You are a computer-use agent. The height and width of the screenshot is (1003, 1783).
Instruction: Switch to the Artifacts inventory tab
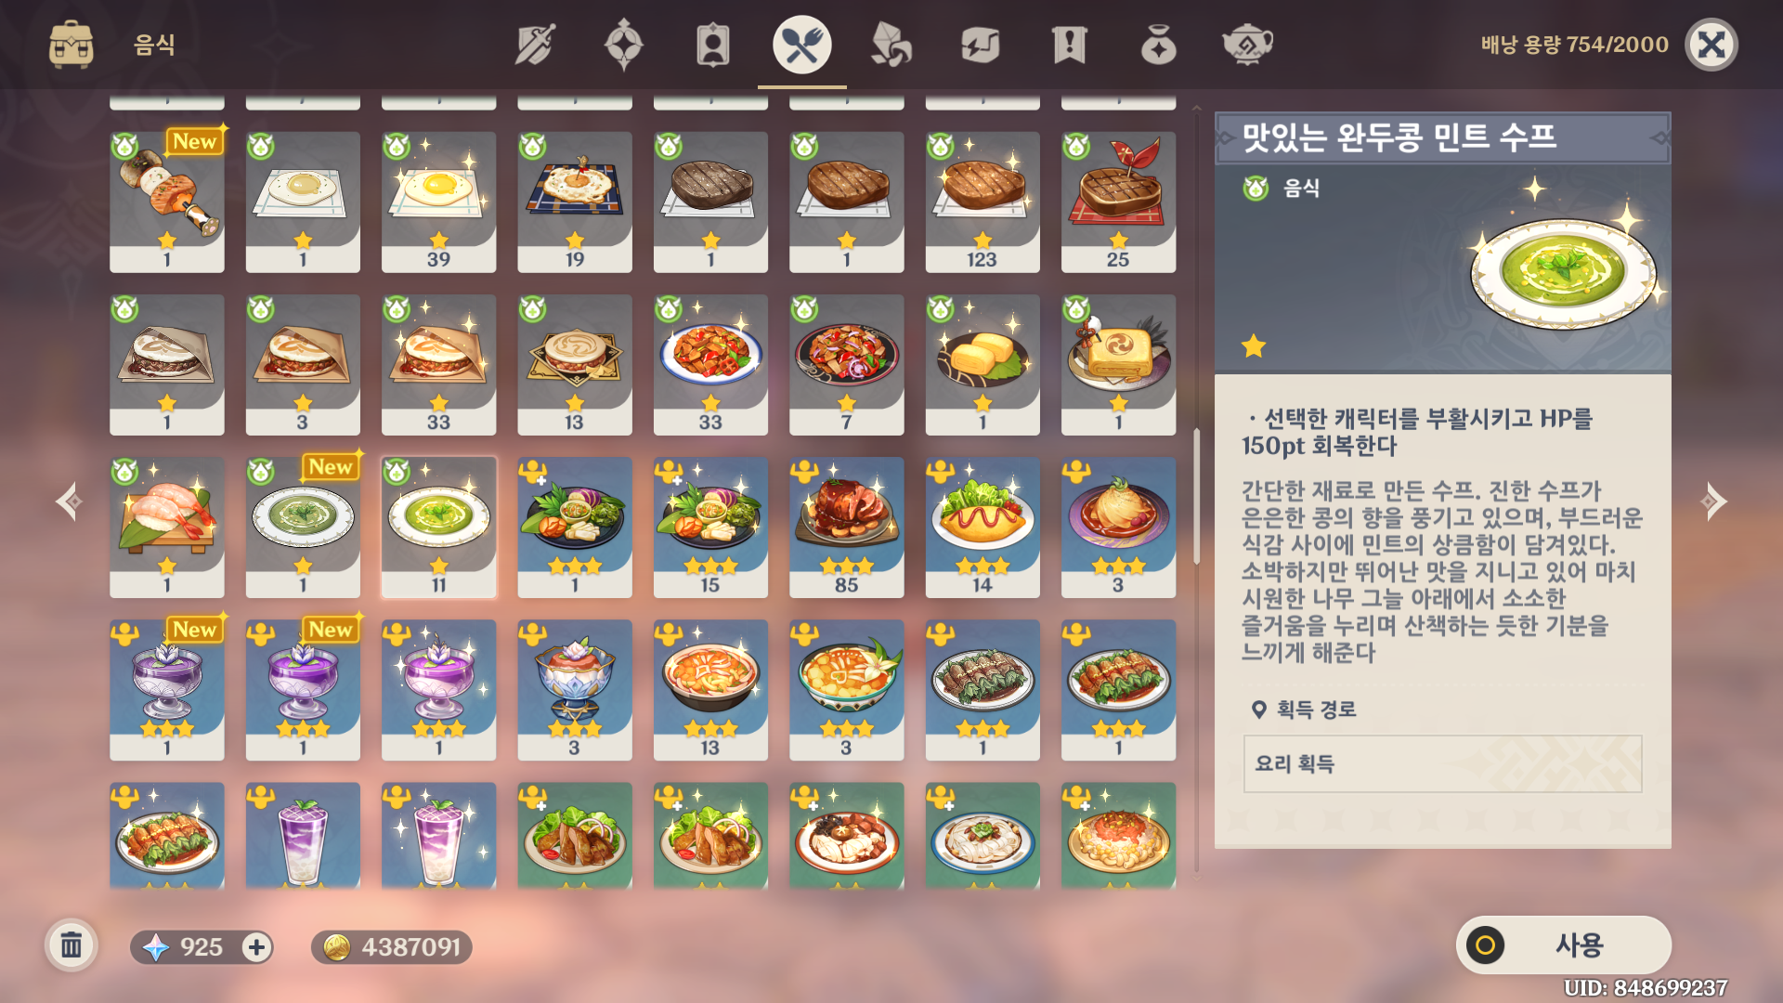click(x=624, y=45)
